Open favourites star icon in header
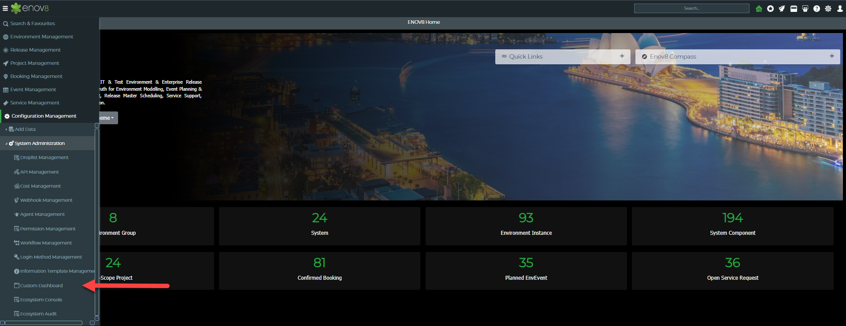 tap(770, 8)
